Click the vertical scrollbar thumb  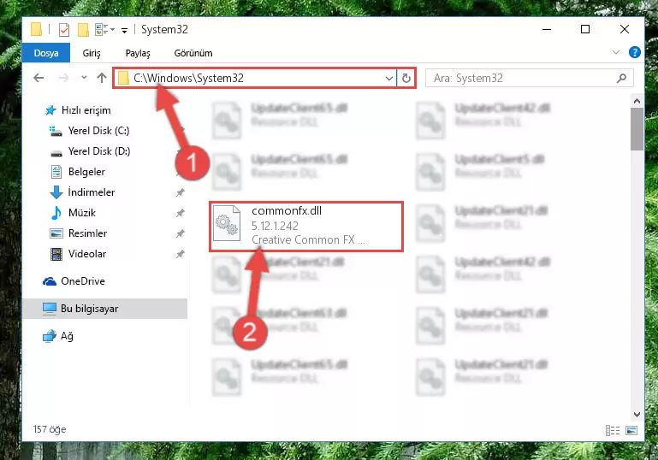[x=637, y=129]
